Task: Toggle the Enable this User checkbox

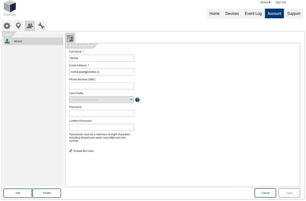Action: click(71, 151)
